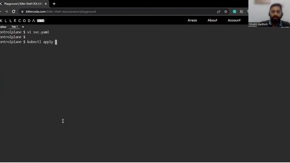The image size is (290, 163).
Task: Click the BETA badge next to the logo
Action: pos(40,21)
